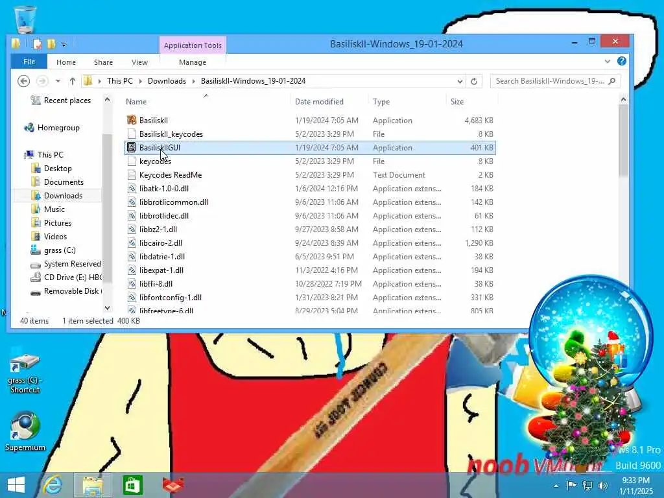Click the Application Tools contextual tab
The height and width of the screenshot is (498, 664).
193,45
